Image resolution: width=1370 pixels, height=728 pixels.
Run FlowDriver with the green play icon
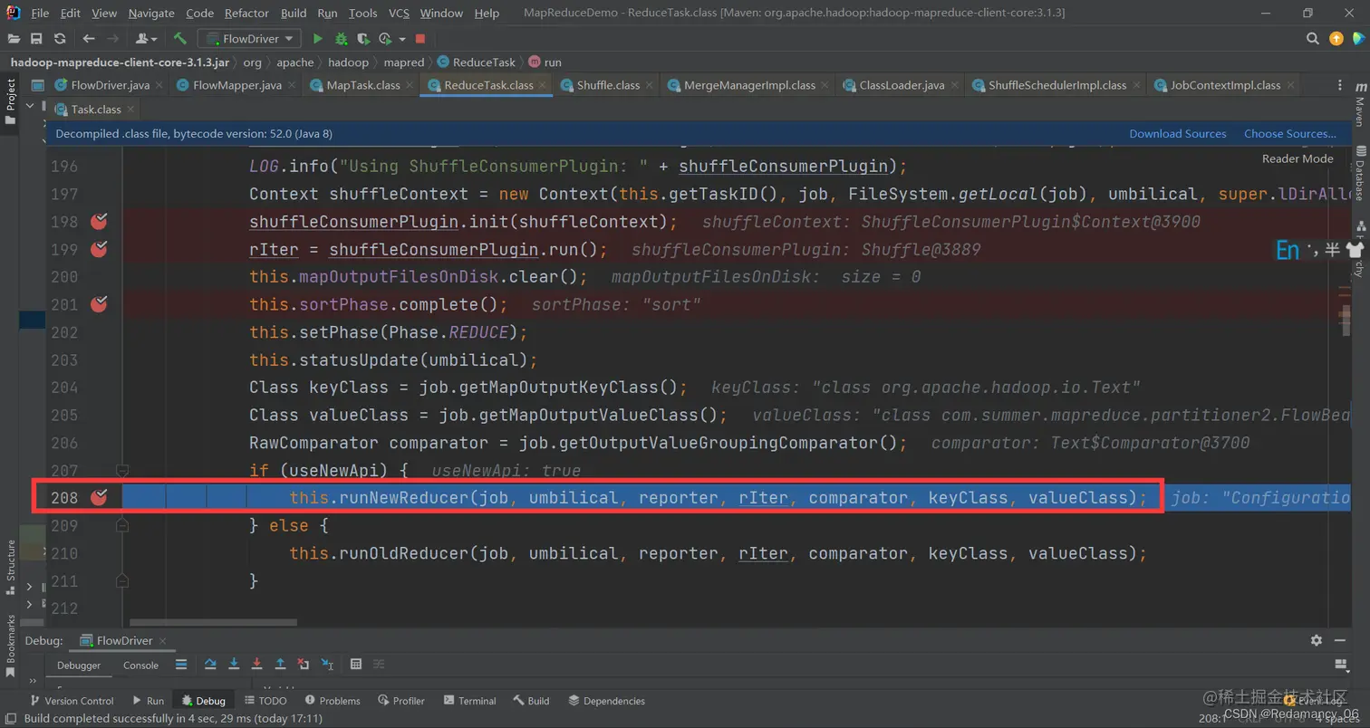click(x=317, y=39)
